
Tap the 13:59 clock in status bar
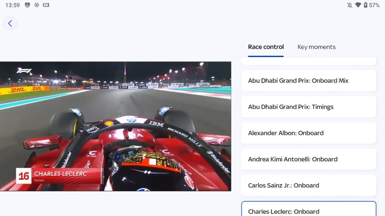coord(12,5)
